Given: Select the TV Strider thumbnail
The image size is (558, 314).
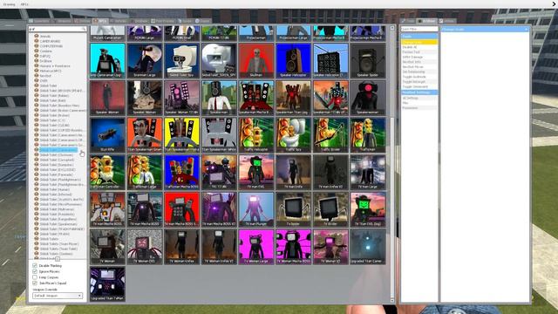Looking at the screenshot, I should click(330, 209).
